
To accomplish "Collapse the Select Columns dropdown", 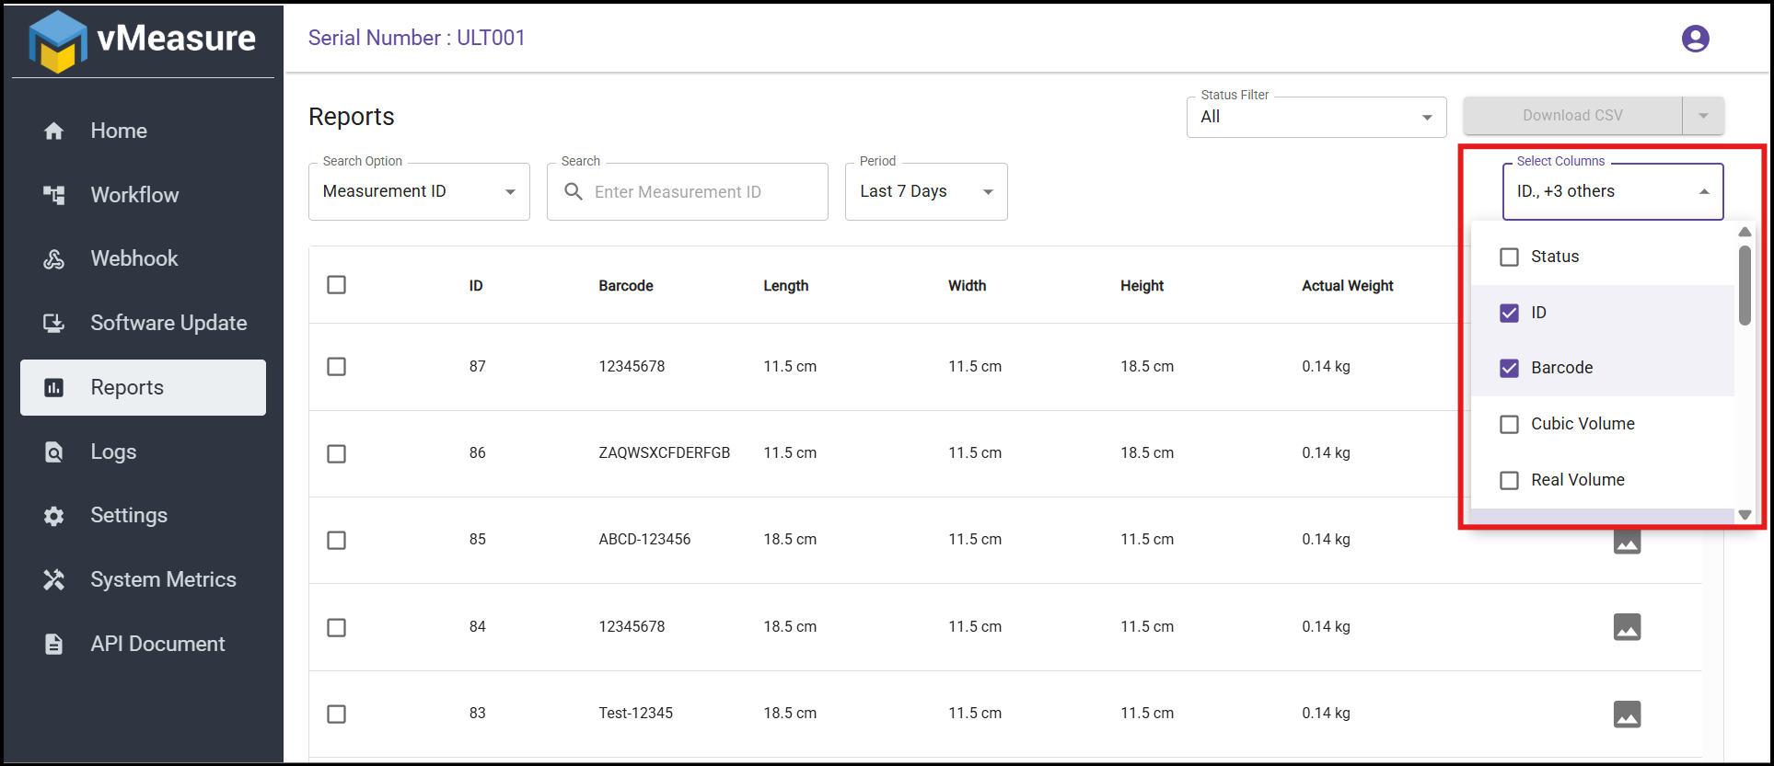I will [x=1613, y=191].
